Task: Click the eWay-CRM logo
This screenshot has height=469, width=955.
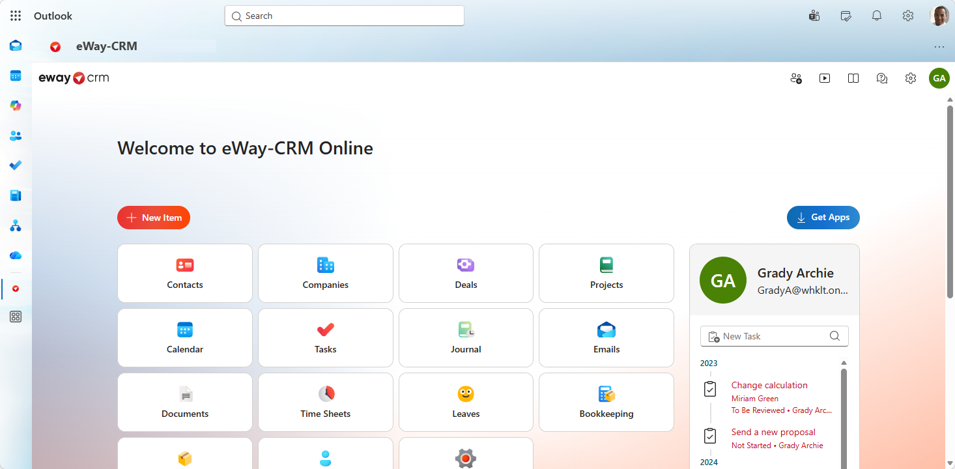Action: tap(74, 78)
